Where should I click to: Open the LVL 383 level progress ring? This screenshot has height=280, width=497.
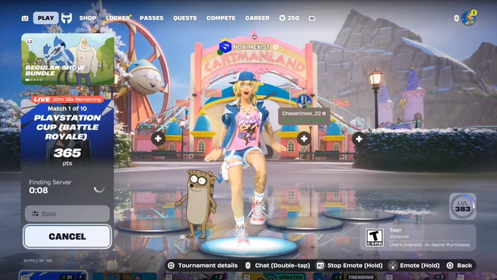[x=463, y=206]
